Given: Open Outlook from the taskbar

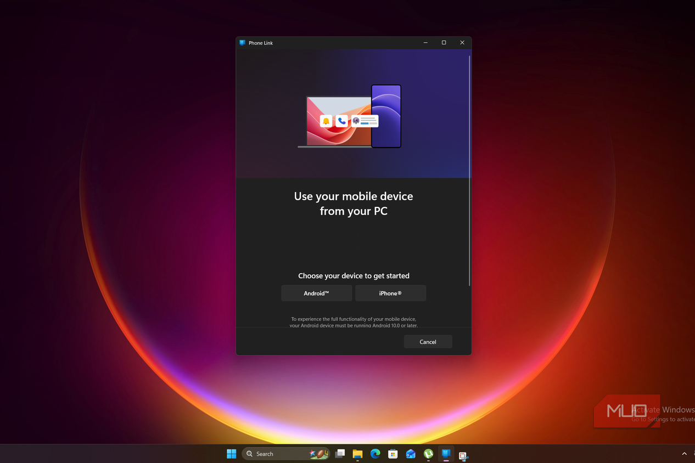Looking at the screenshot, I should (411, 454).
